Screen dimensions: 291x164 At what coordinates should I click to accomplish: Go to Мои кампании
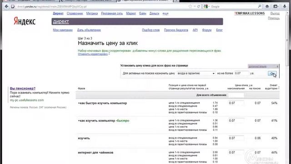[x=63, y=30]
